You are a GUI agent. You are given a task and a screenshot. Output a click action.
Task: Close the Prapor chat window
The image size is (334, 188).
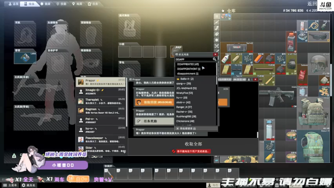pyautogui.click(x=255, y=79)
